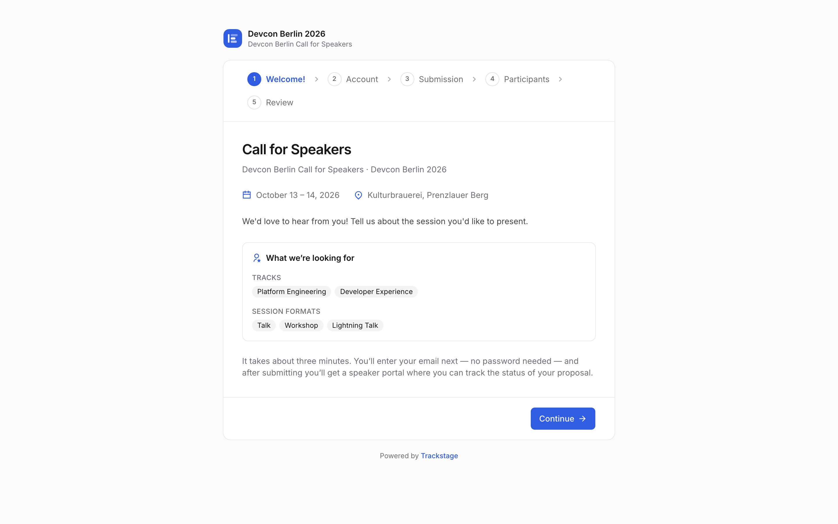Click the chevron after the Account step
The height and width of the screenshot is (524, 838).
coord(389,79)
